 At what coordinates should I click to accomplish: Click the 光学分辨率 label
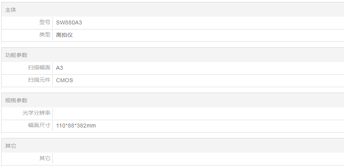coord(36,113)
